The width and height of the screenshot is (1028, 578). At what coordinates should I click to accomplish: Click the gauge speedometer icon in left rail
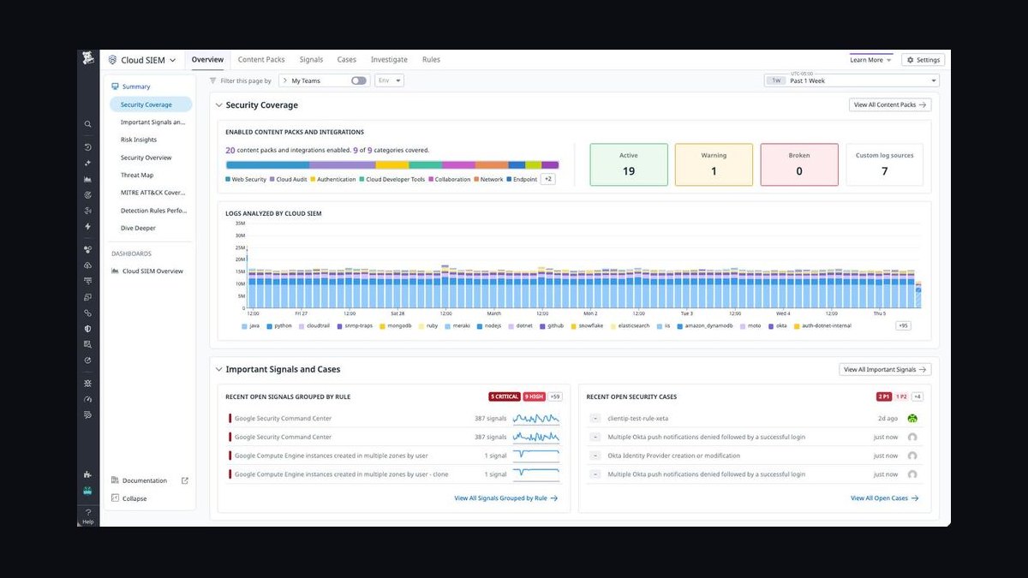point(87,399)
